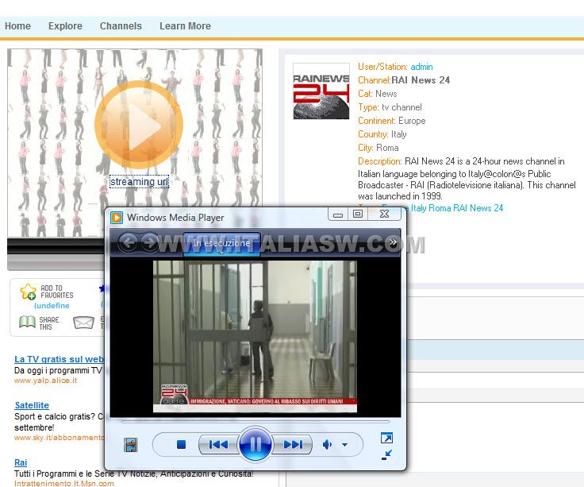Click the 'City: Roma' text
Image resolution: width=584 pixels, height=487 pixels.
point(378,148)
